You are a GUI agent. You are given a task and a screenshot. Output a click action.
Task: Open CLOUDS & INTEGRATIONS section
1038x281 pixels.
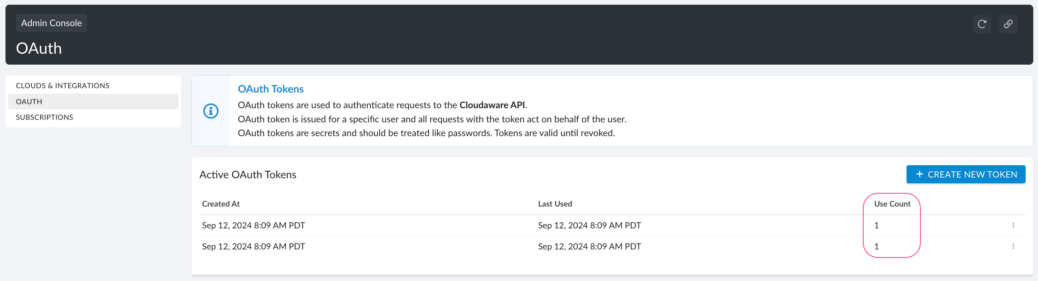[x=62, y=85]
